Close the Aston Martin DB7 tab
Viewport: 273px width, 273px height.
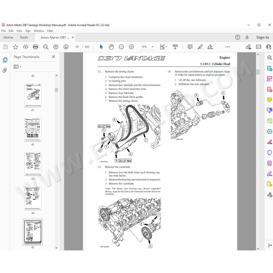click(73, 37)
